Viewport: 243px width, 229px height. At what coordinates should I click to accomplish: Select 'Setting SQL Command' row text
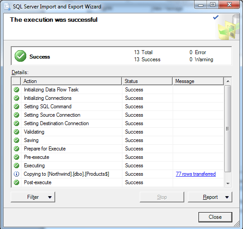pyautogui.click(x=48, y=107)
